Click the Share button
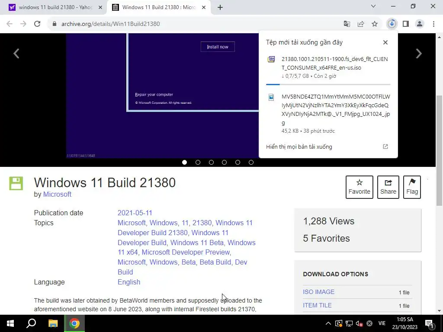443x332 pixels. point(388,187)
